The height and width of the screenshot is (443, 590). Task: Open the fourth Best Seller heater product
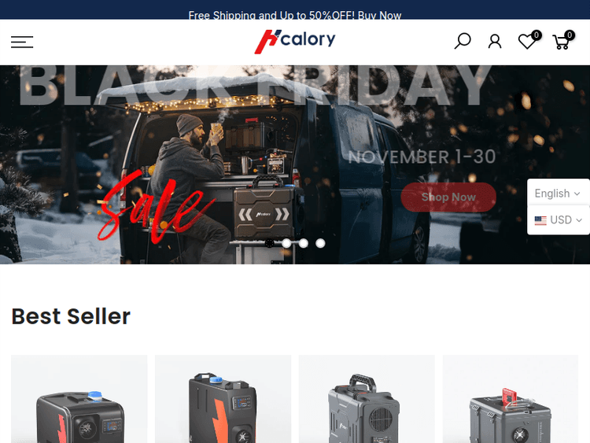pos(511,399)
